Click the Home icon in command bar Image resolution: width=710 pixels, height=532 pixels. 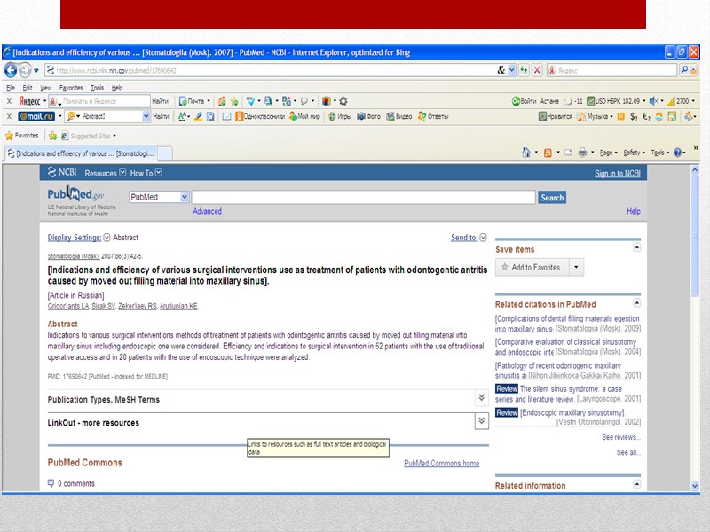(x=526, y=153)
